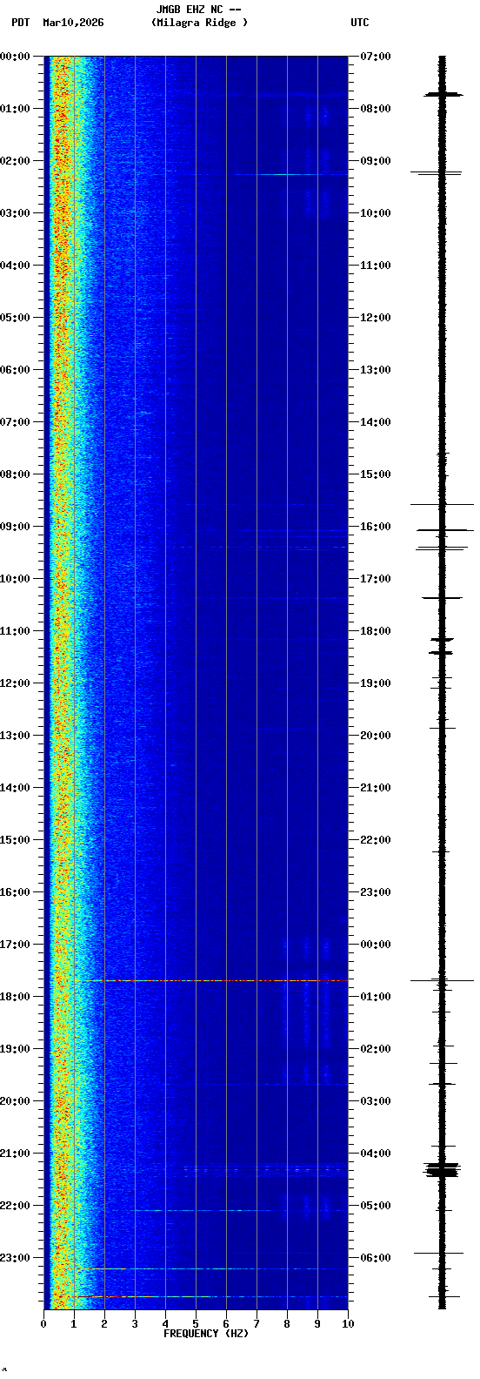Screen dimensions: 480x1379
Task: Select the "(Milagra Ridge )" subtitle
Action: click(x=199, y=23)
